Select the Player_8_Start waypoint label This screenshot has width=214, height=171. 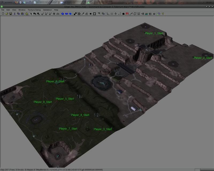(x=43, y=102)
